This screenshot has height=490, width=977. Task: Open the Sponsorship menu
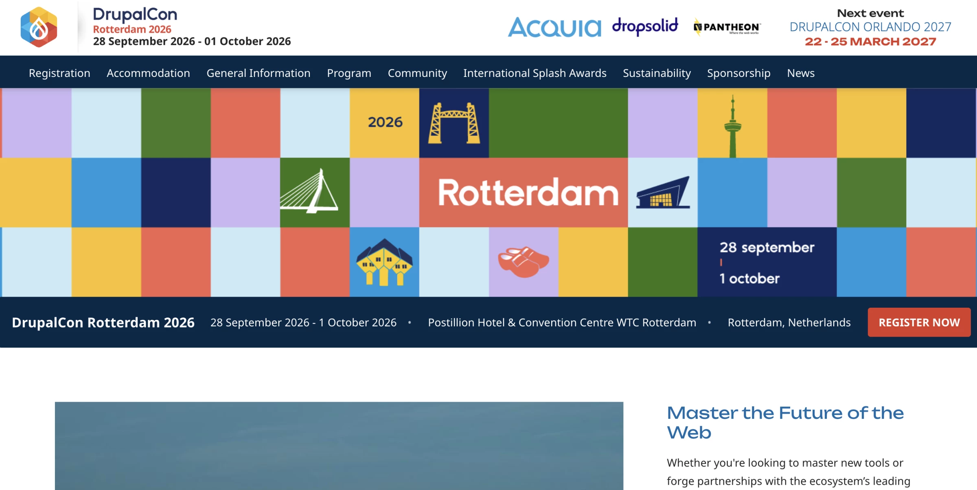coord(739,73)
